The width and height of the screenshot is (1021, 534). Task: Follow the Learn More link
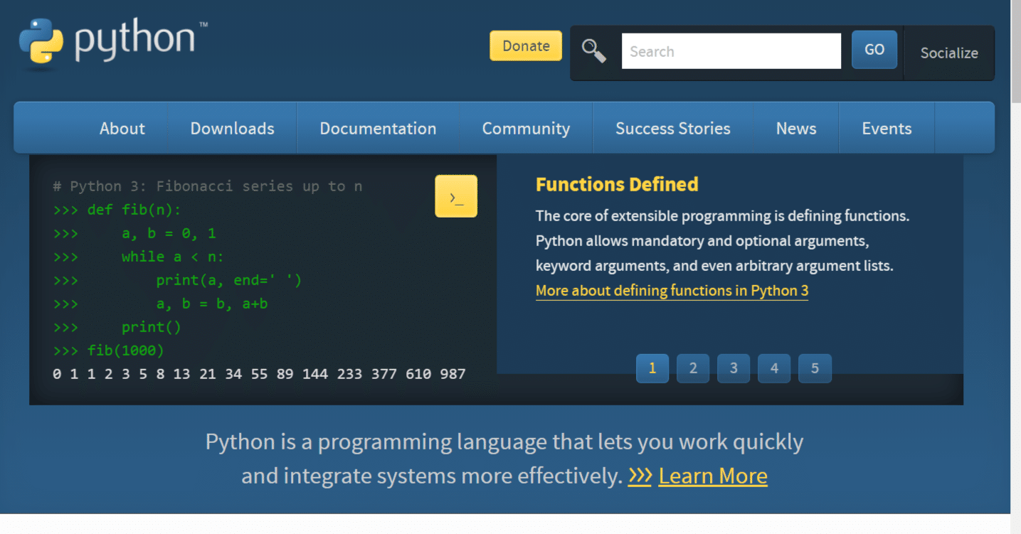coord(713,476)
